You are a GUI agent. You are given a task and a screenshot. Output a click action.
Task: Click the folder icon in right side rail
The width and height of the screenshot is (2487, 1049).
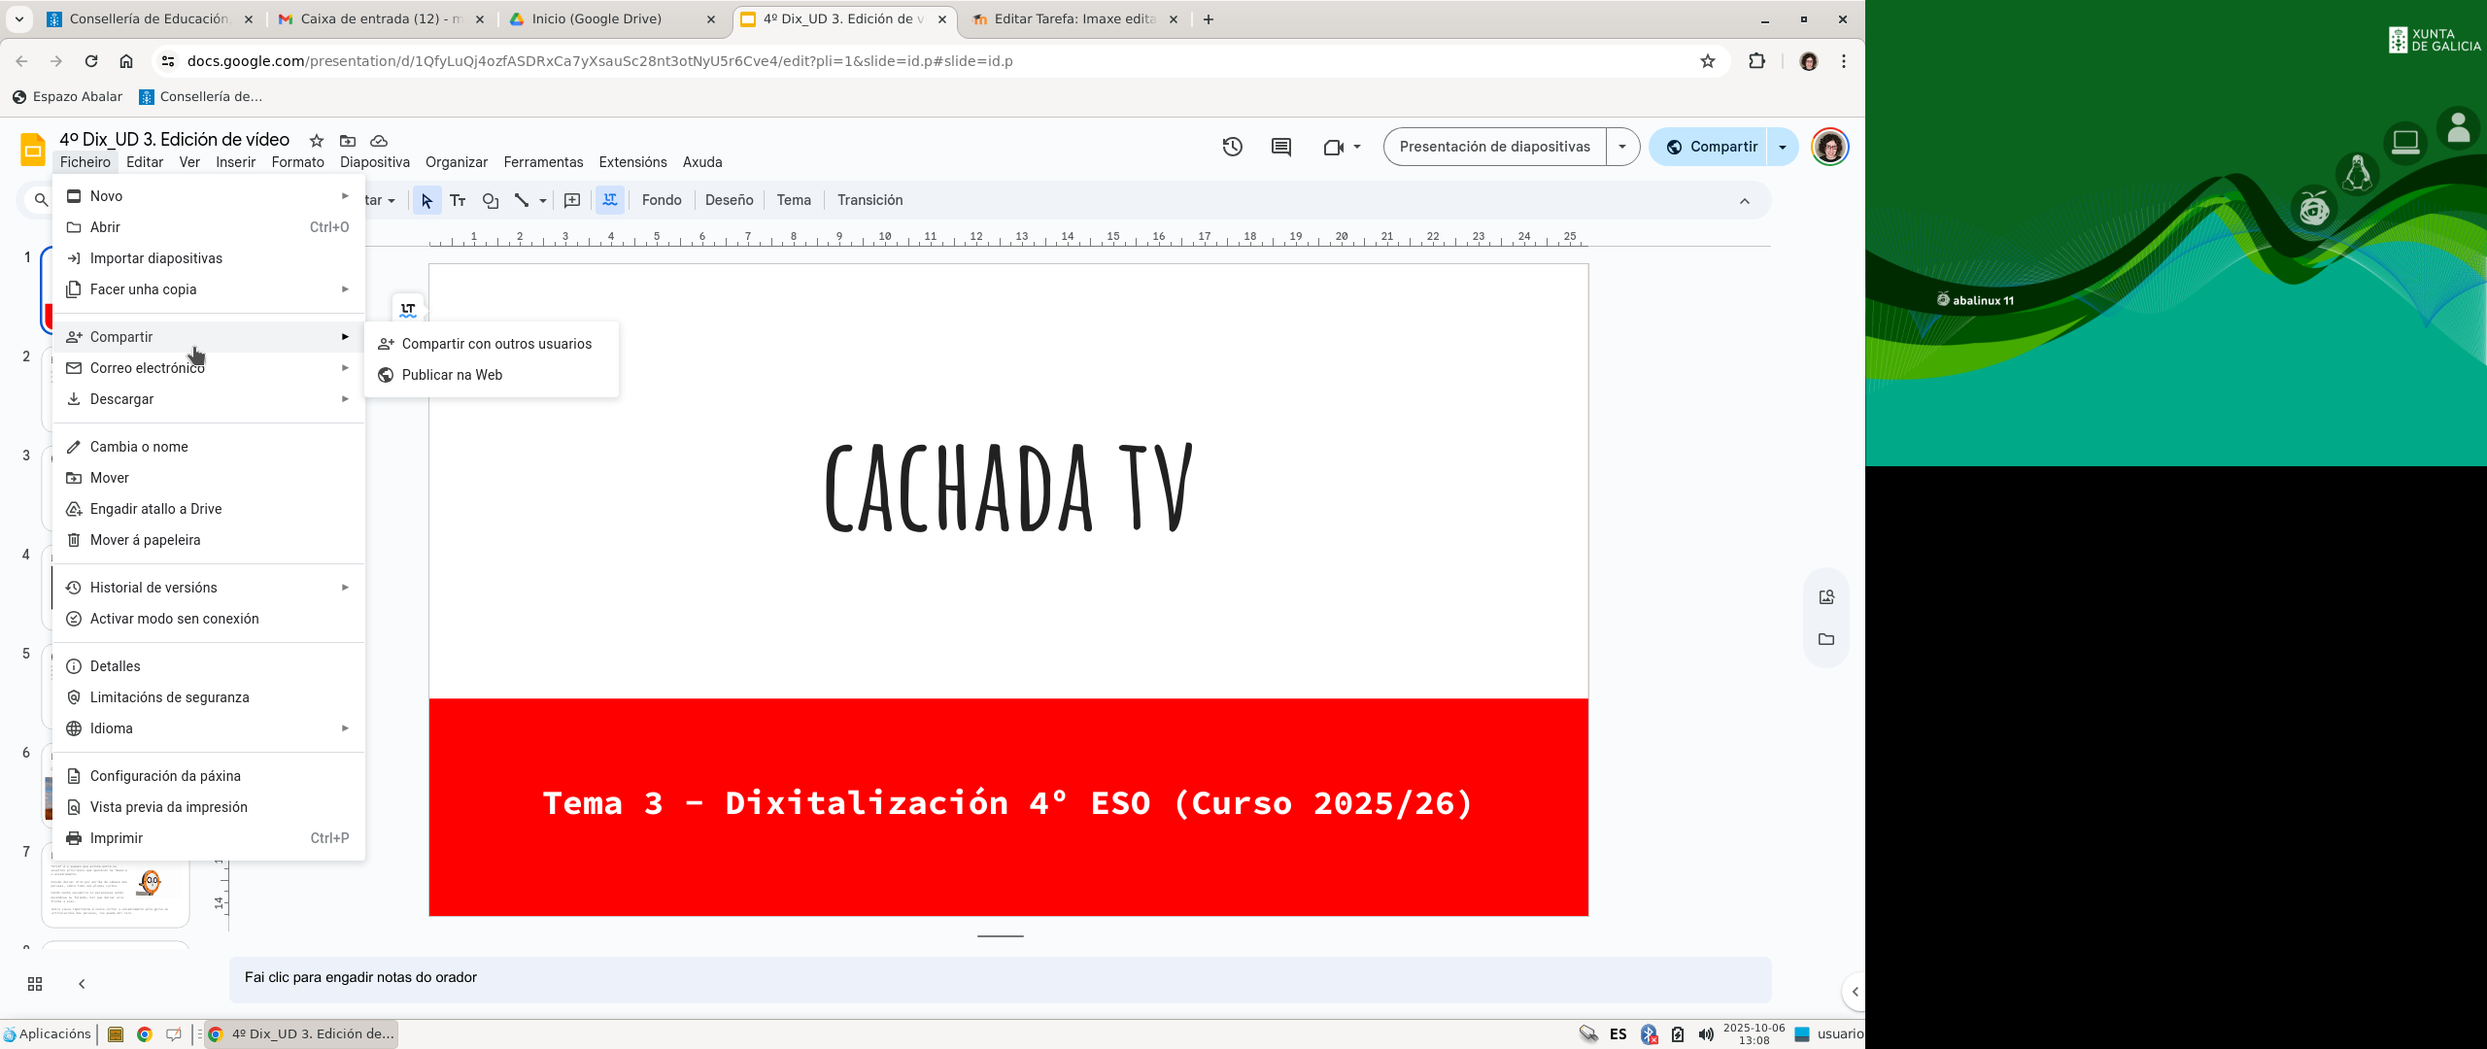[1826, 639]
